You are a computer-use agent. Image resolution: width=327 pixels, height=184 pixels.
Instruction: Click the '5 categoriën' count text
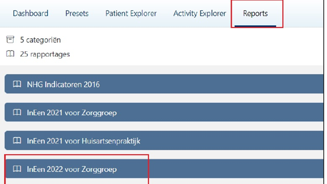(40, 40)
